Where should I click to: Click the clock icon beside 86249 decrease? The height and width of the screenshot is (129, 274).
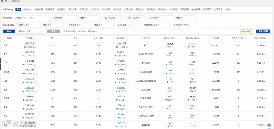click(197, 47)
